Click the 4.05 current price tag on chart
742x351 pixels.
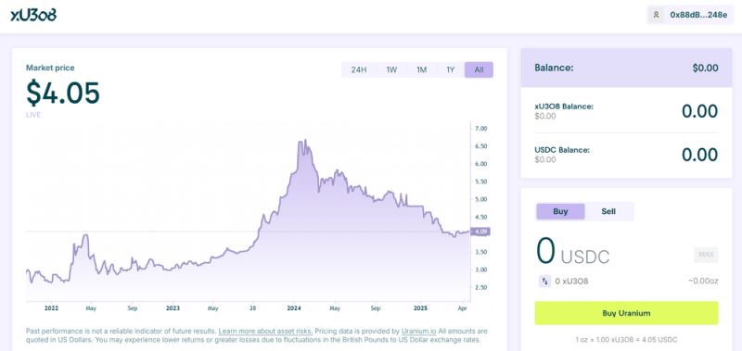pyautogui.click(x=481, y=232)
